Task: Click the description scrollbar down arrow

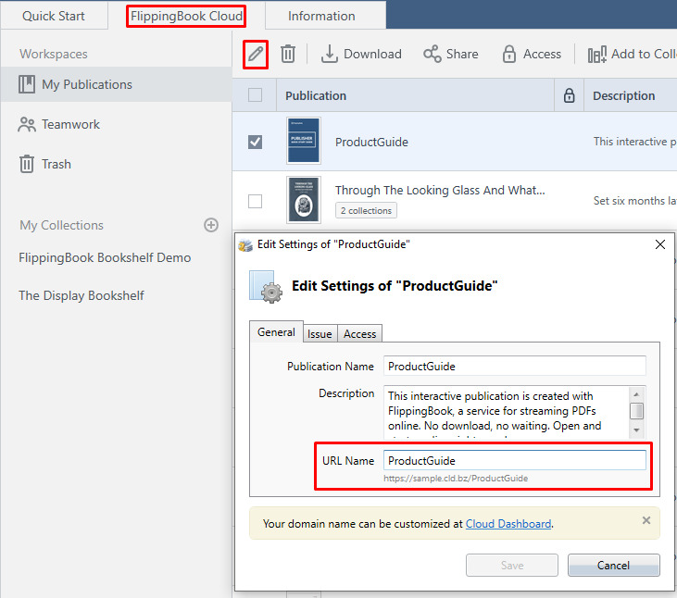Action: pyautogui.click(x=636, y=430)
